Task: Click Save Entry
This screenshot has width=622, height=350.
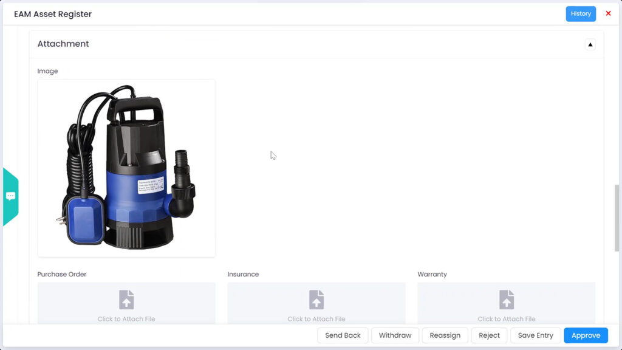Action: click(x=535, y=335)
